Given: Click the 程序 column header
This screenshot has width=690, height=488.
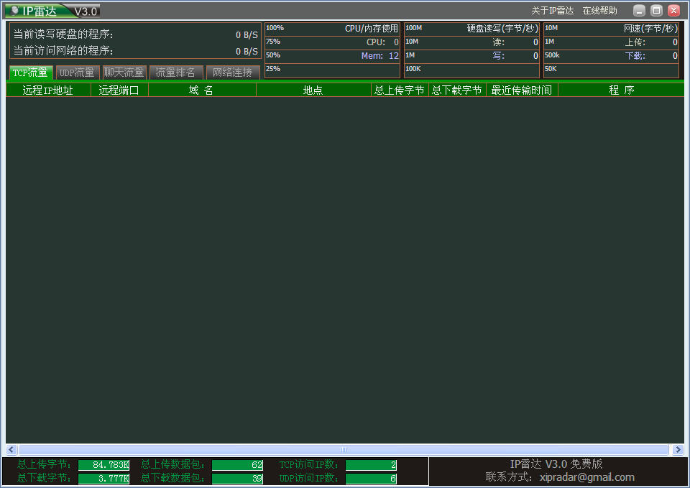Looking at the screenshot, I should point(621,90).
